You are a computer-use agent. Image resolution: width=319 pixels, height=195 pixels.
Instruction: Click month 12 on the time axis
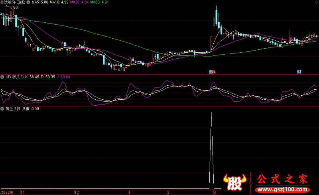(77, 192)
